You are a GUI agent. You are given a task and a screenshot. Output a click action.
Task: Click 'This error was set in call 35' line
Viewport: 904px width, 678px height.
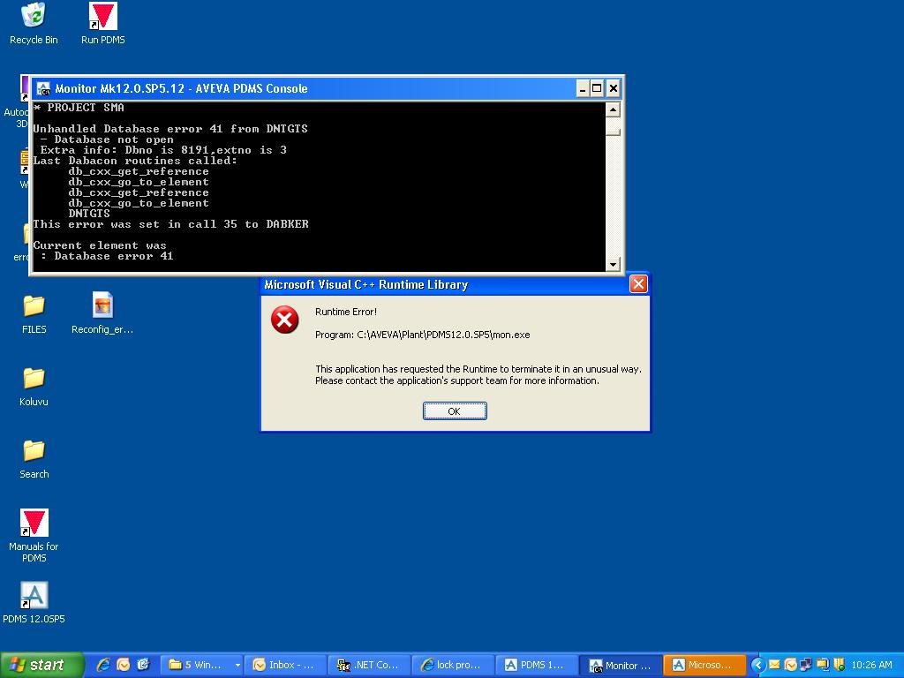tap(170, 224)
